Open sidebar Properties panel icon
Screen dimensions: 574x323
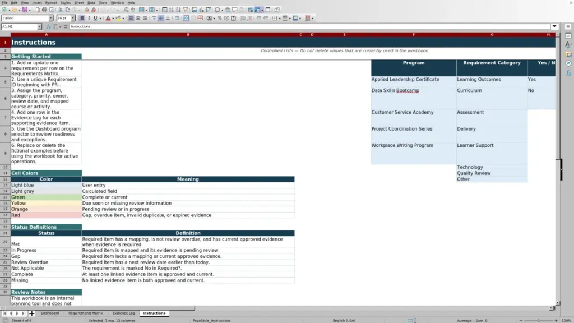click(568, 35)
